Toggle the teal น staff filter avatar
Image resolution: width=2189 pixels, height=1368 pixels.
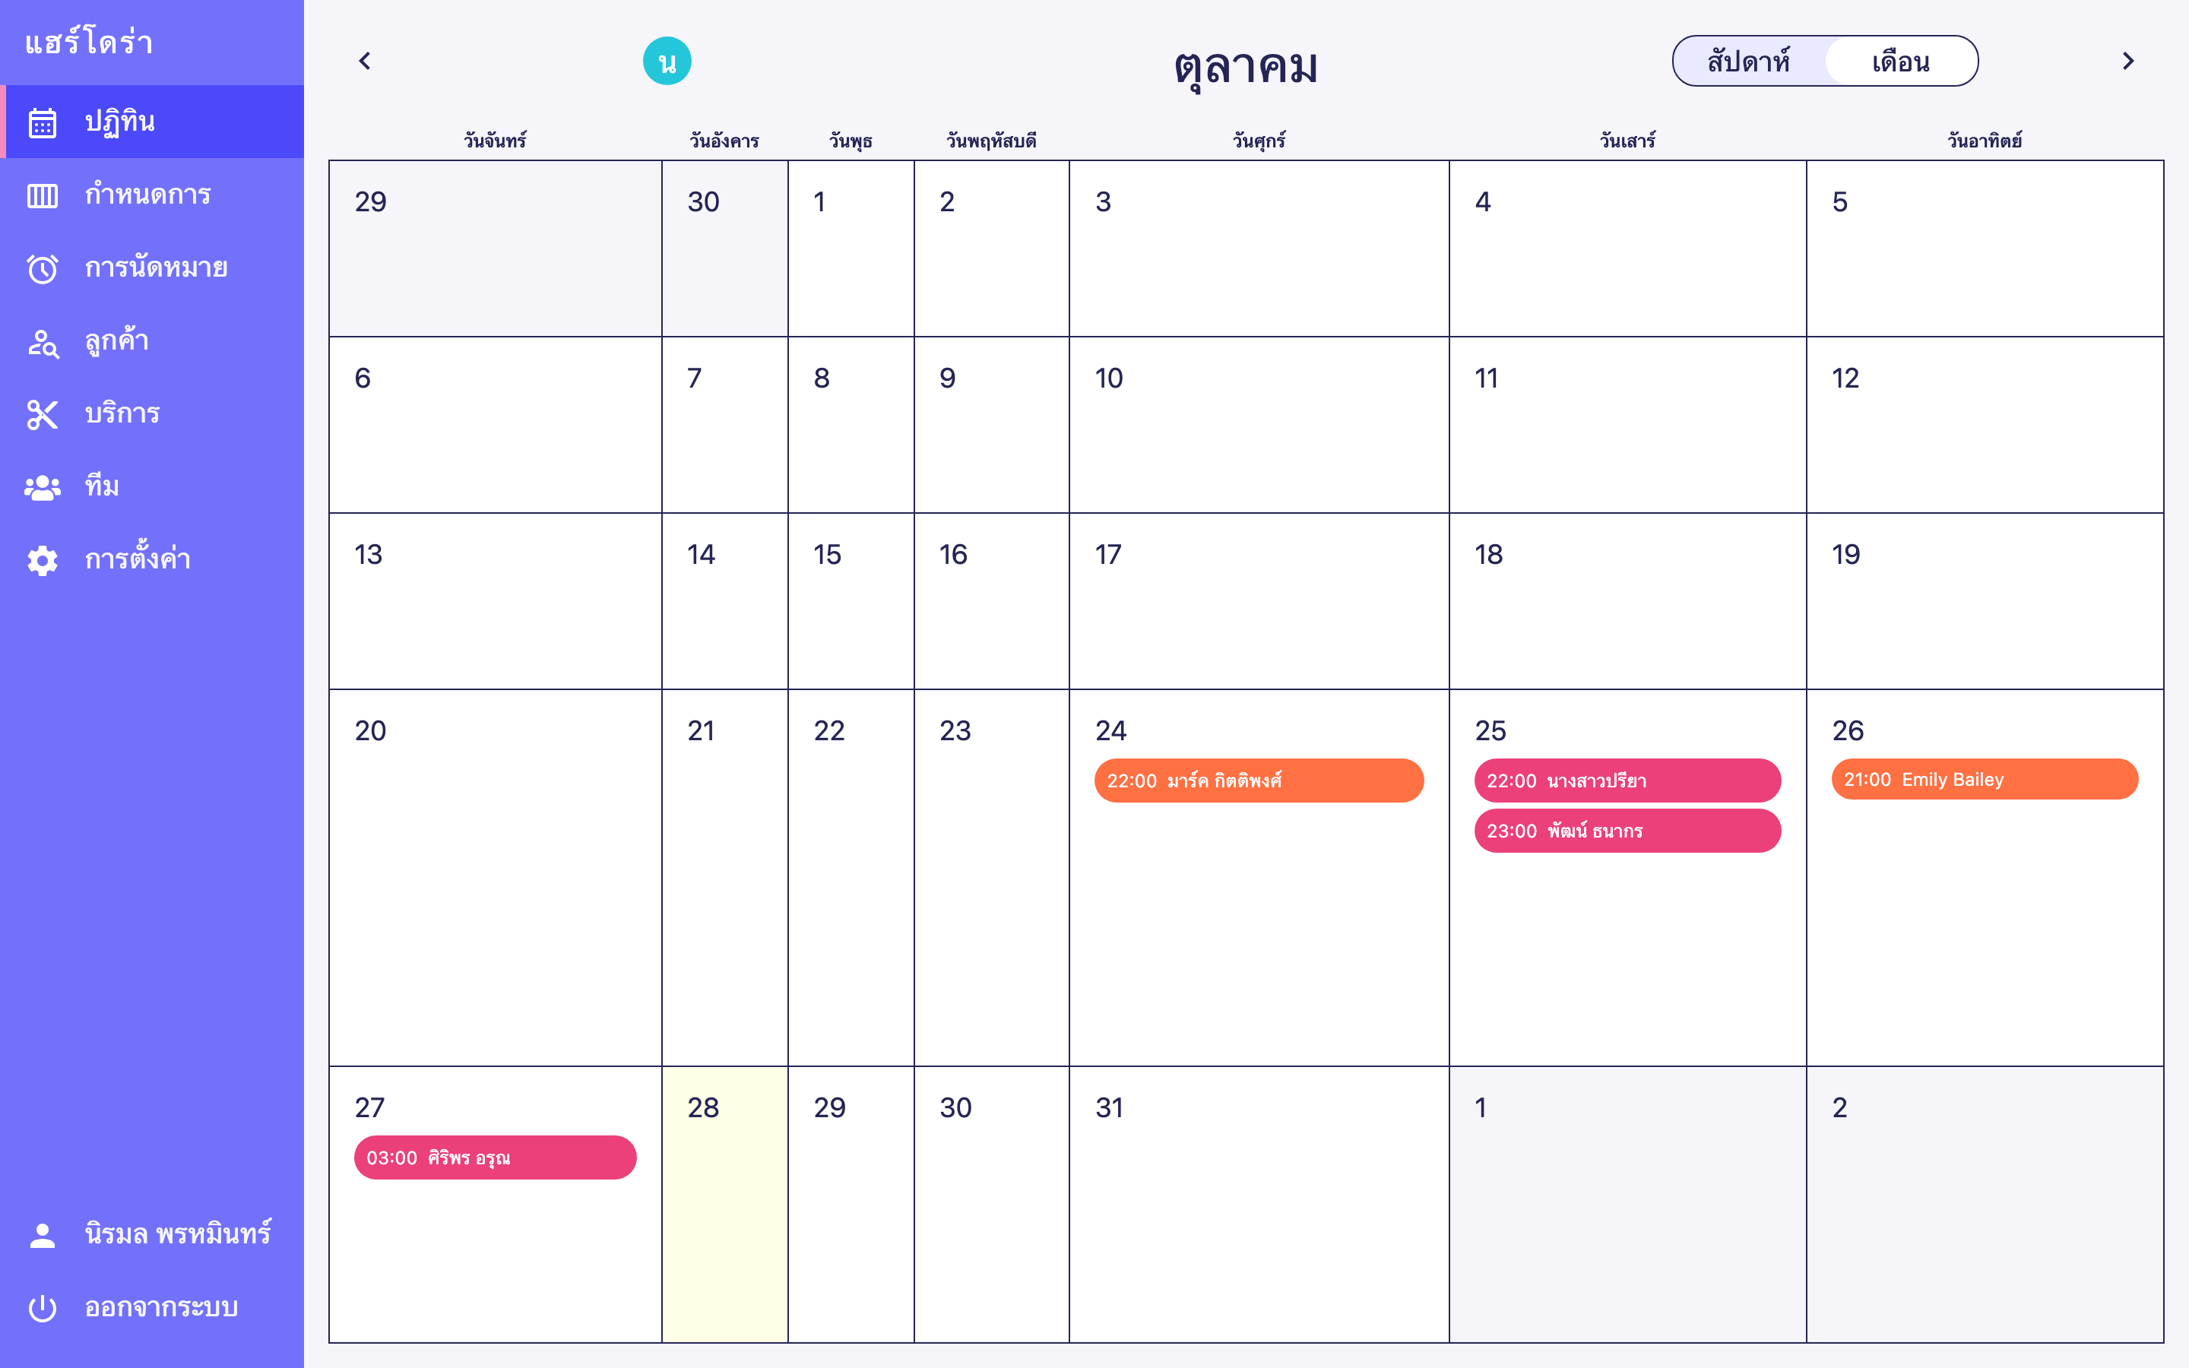pyautogui.click(x=667, y=62)
